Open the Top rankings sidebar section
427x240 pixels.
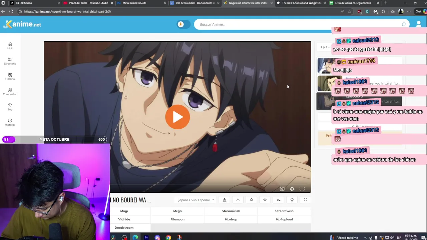coord(10,107)
